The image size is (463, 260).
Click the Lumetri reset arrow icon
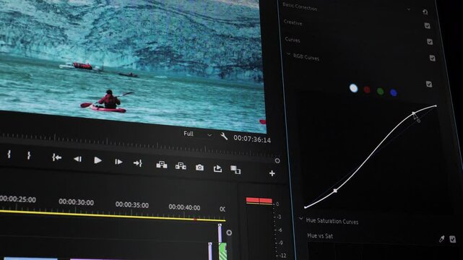425,12
